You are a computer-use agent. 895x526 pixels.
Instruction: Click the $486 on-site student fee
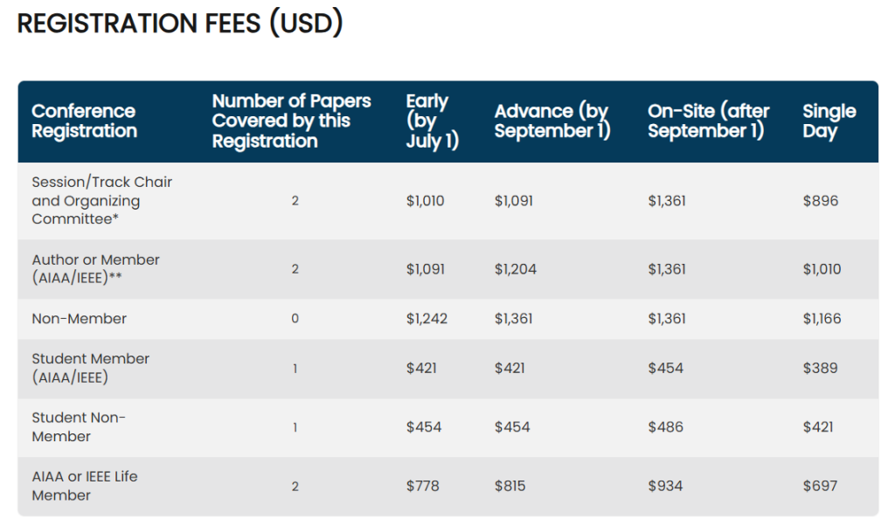click(x=665, y=427)
